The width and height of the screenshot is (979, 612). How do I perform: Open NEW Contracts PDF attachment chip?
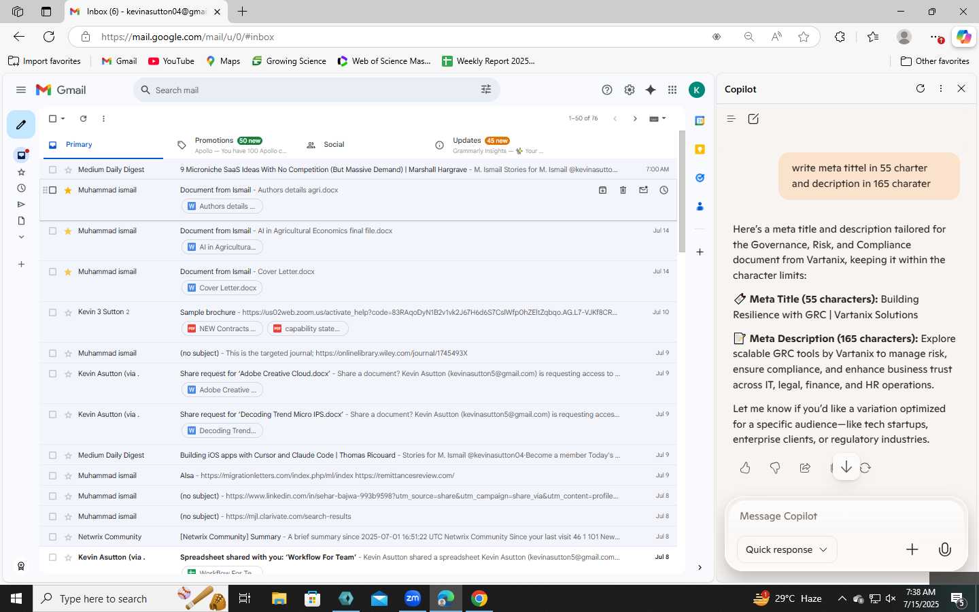(222, 328)
